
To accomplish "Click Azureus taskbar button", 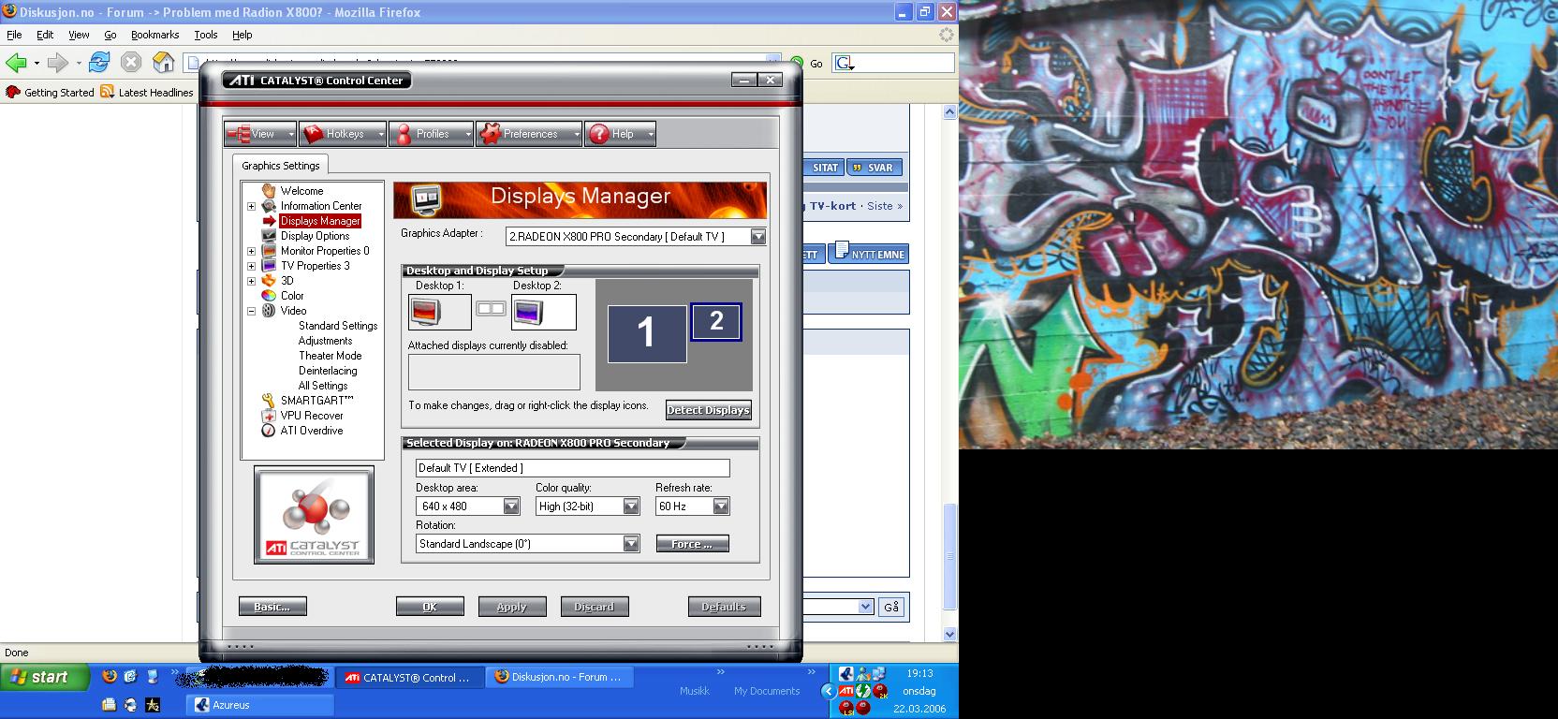I will point(261,705).
